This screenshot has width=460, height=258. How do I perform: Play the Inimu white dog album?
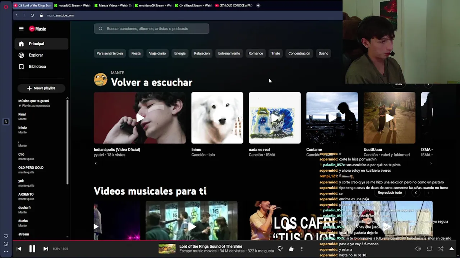pyautogui.click(x=217, y=118)
